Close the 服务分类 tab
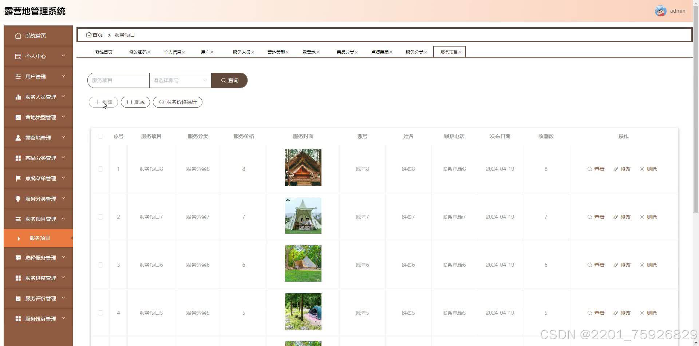Screen dimensions: 699x346 [426, 52]
